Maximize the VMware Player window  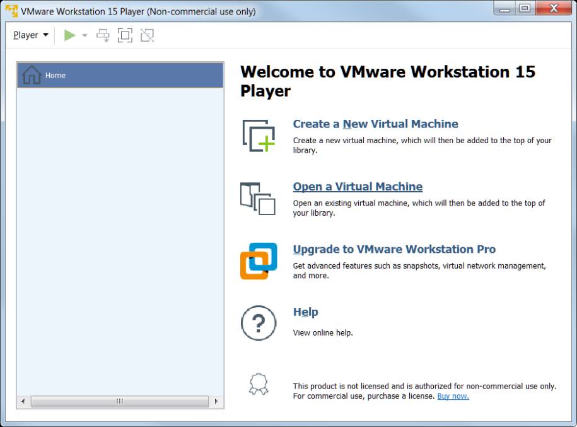click(525, 8)
